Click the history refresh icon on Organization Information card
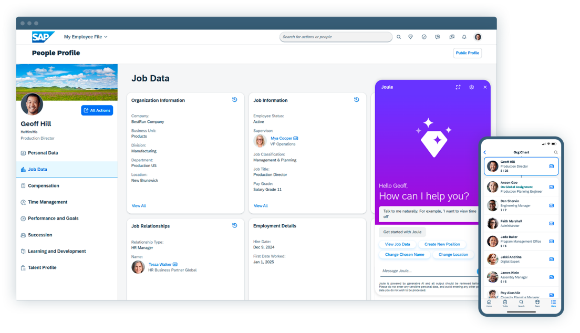This screenshot has height=333, width=580. coord(234,100)
